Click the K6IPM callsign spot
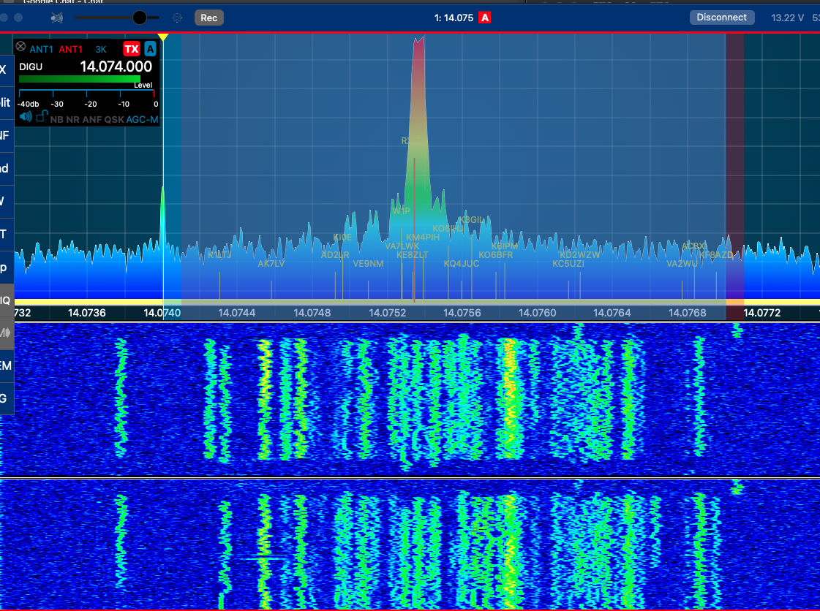Screen dimensions: 820x611 coord(505,246)
